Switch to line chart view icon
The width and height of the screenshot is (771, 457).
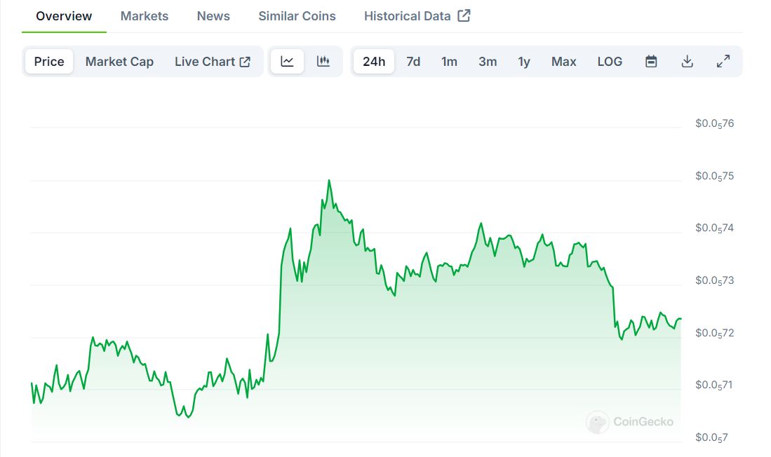coord(287,62)
